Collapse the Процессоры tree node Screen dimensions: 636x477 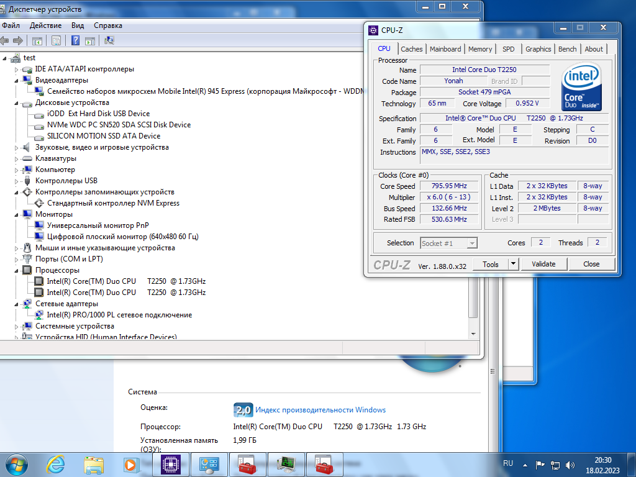17,270
